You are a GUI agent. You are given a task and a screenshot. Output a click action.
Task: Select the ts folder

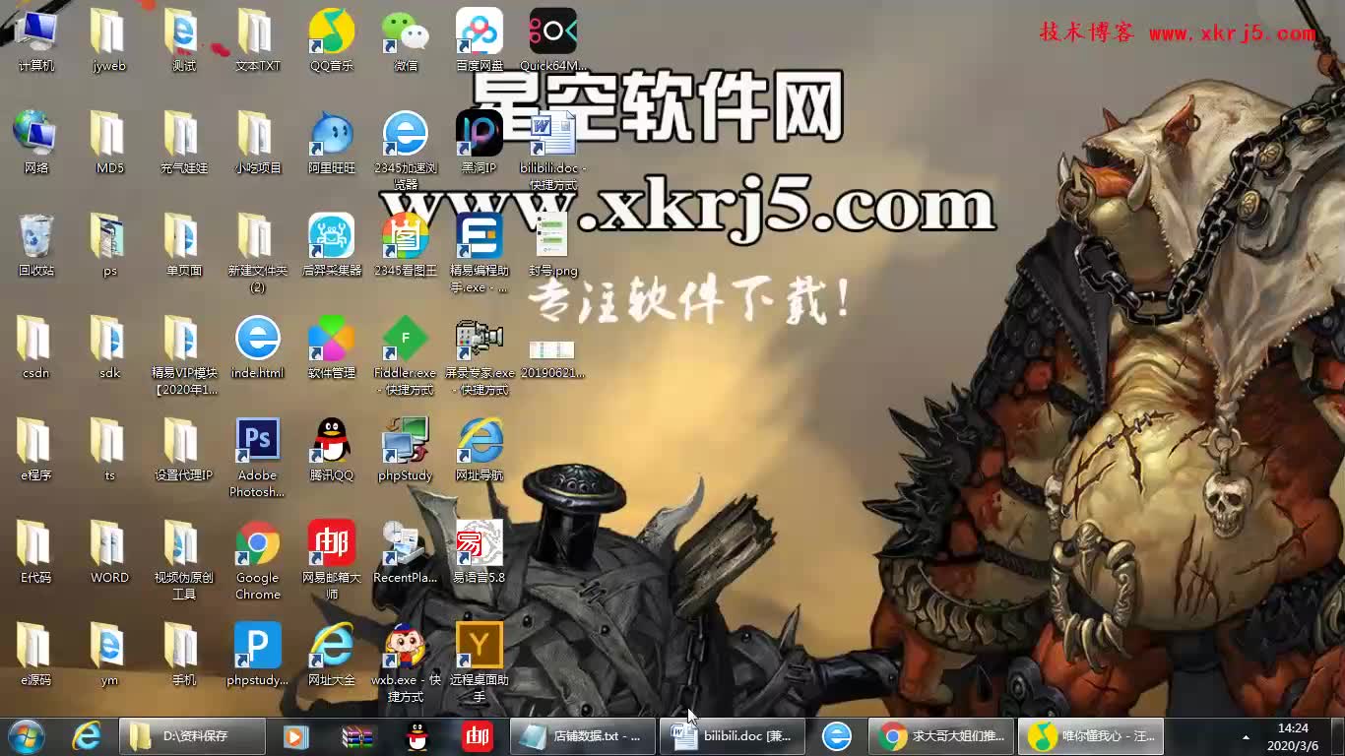point(109,449)
